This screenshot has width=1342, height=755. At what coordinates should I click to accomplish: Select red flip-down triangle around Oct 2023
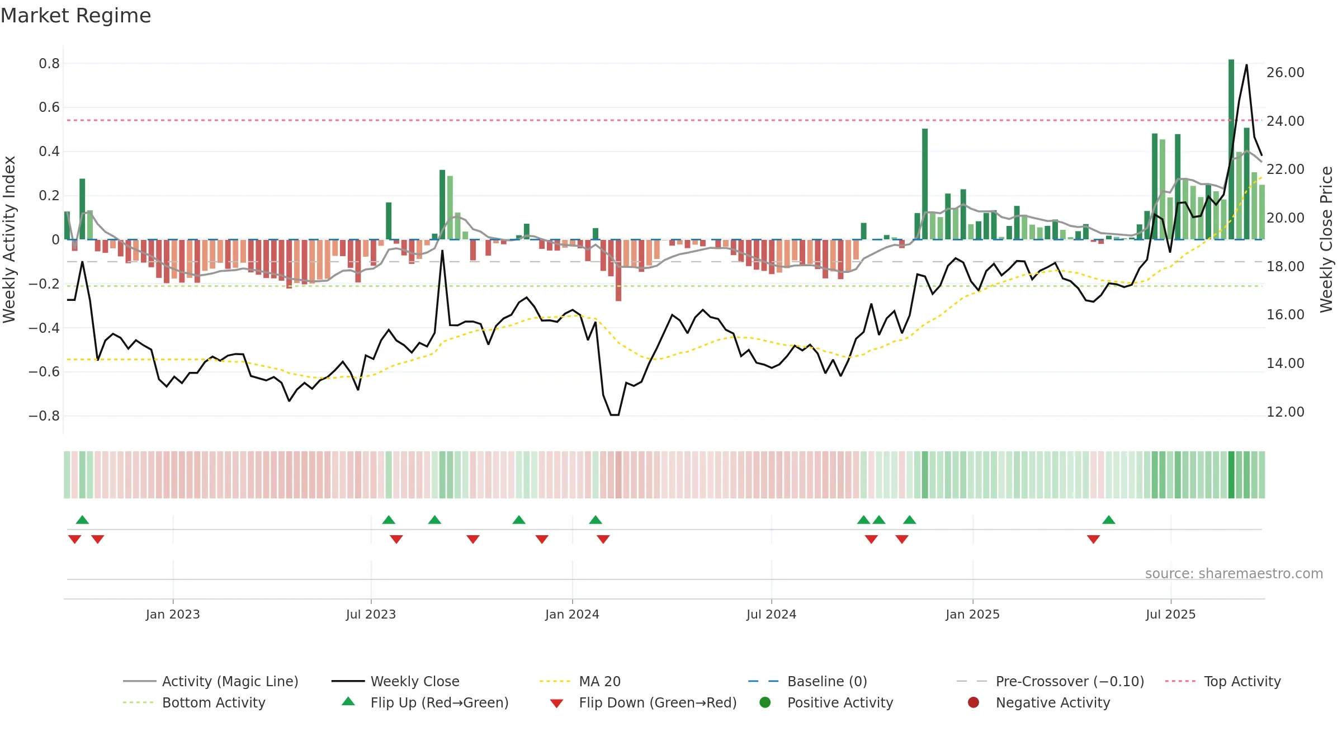coord(473,539)
